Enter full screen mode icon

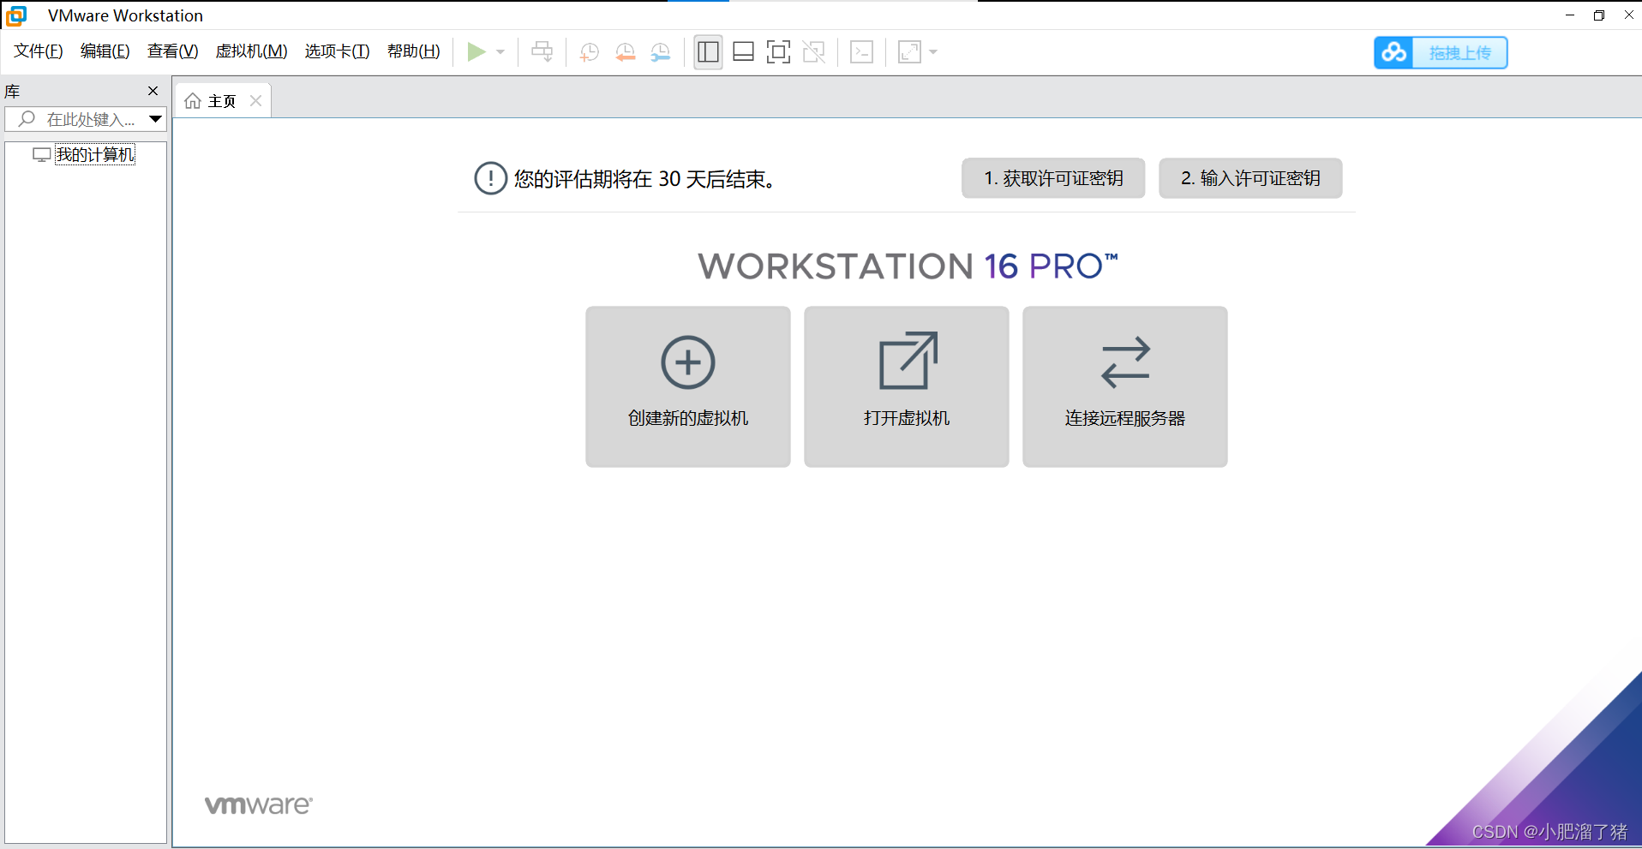click(778, 52)
